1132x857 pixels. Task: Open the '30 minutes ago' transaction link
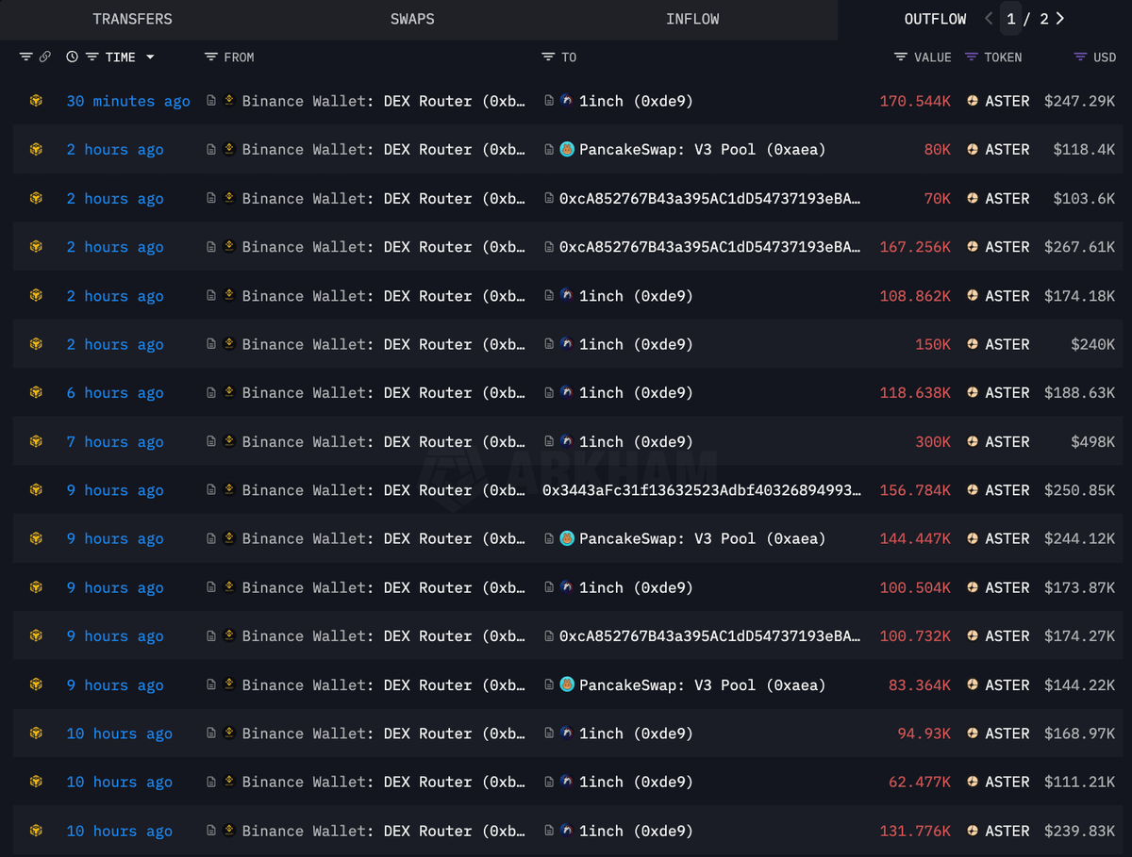(128, 101)
